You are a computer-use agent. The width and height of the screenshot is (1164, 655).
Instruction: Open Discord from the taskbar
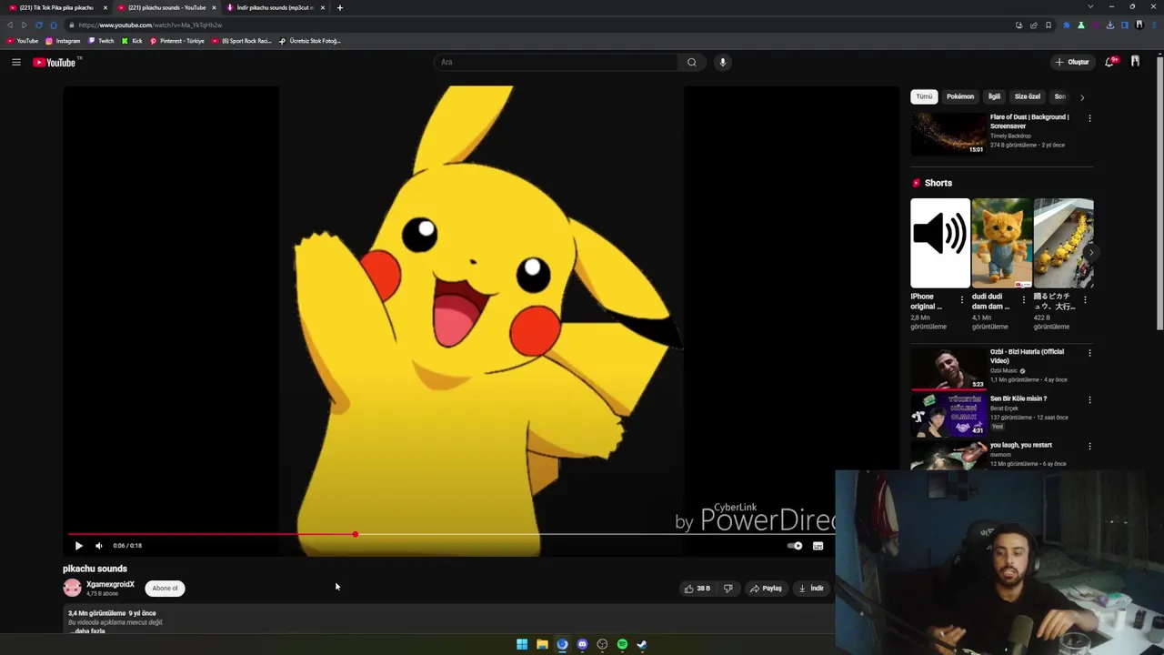(582, 644)
